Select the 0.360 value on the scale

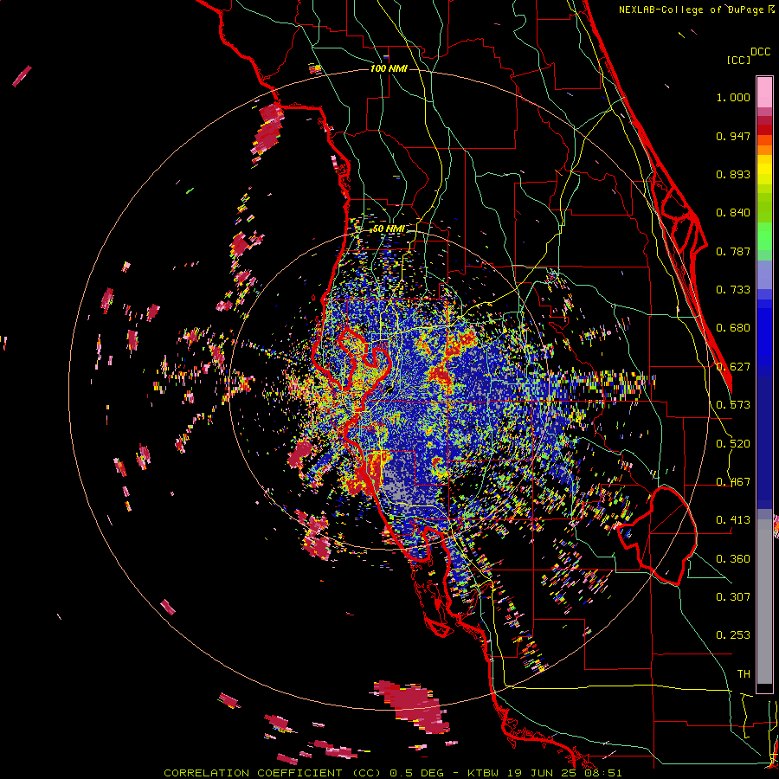tap(733, 559)
